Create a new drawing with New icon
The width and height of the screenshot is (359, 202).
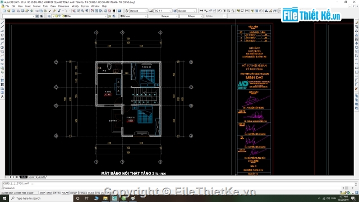(x=4, y=11)
